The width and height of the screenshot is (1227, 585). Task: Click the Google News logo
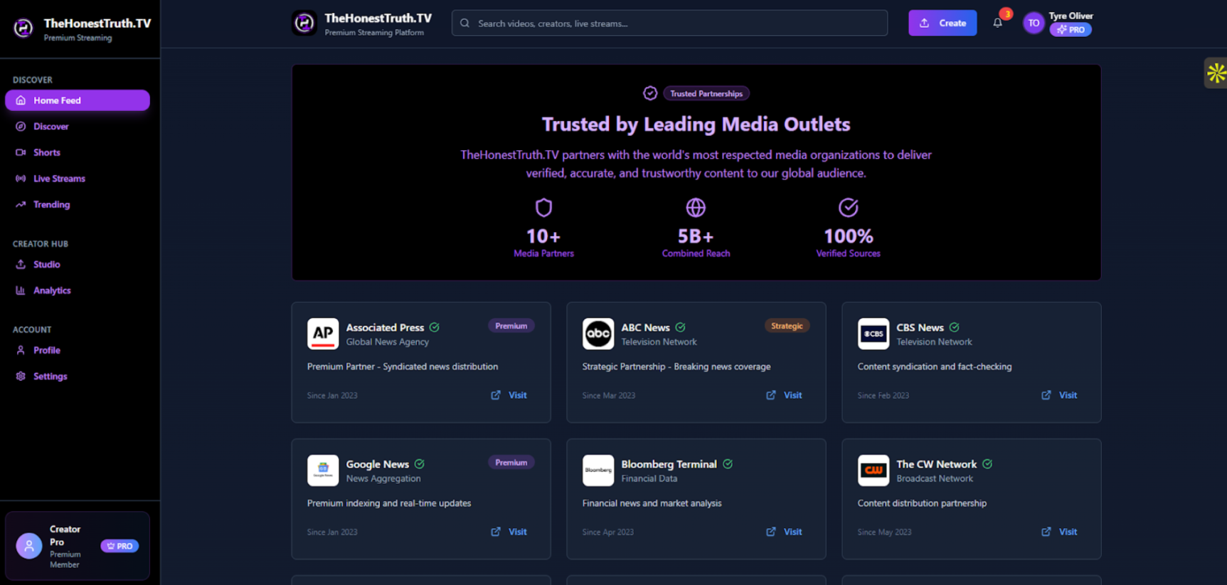pyautogui.click(x=323, y=470)
